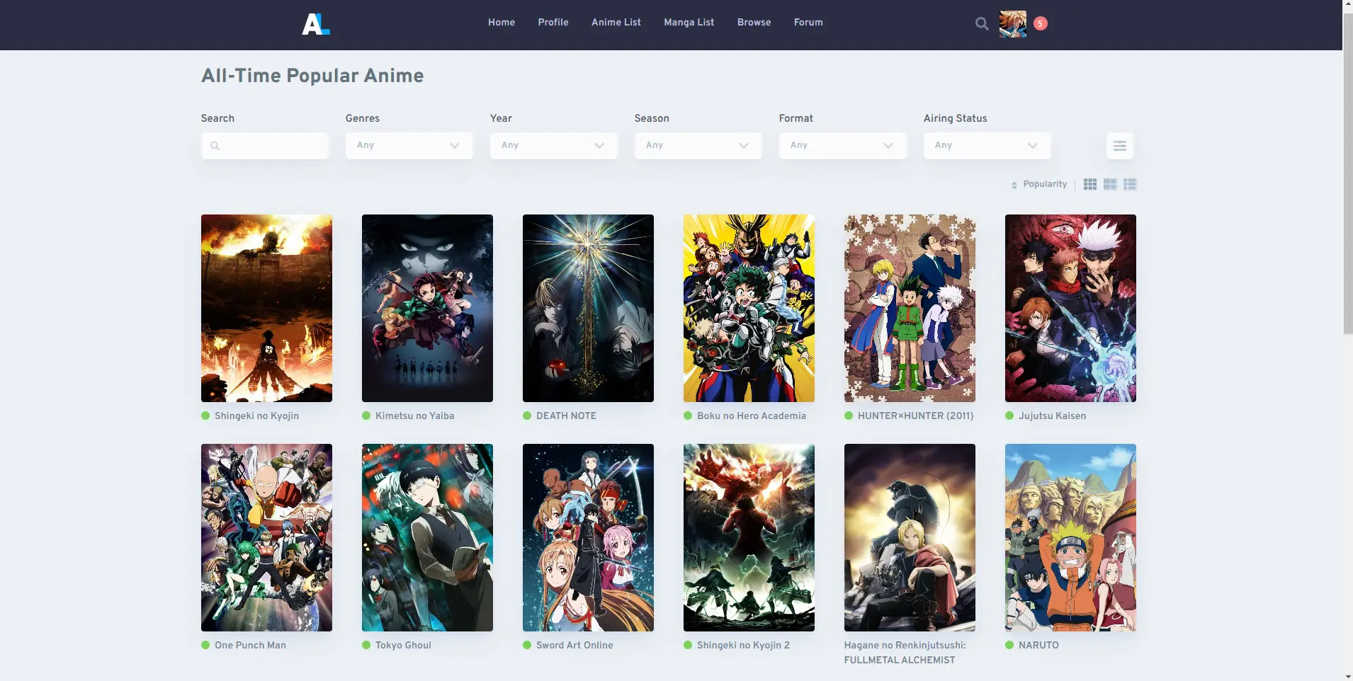Open the HUNTER×HUNTER (2011) title link
Viewport: 1353px width, 681px height.
coord(916,416)
